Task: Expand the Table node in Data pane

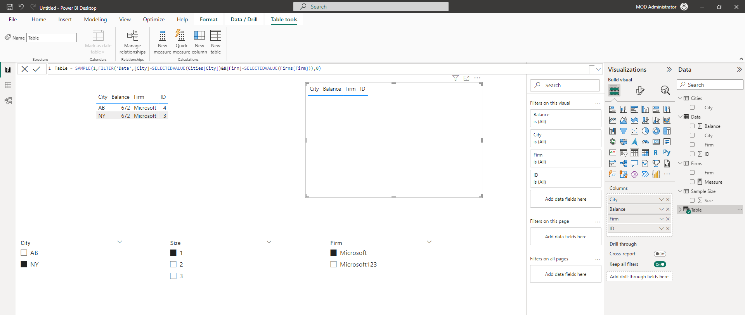Action: (680, 210)
